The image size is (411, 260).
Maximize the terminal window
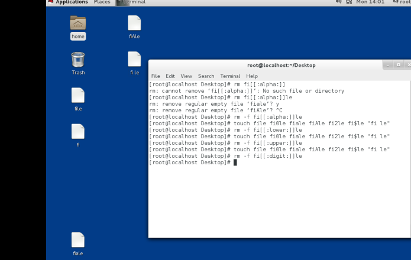tap(399, 64)
